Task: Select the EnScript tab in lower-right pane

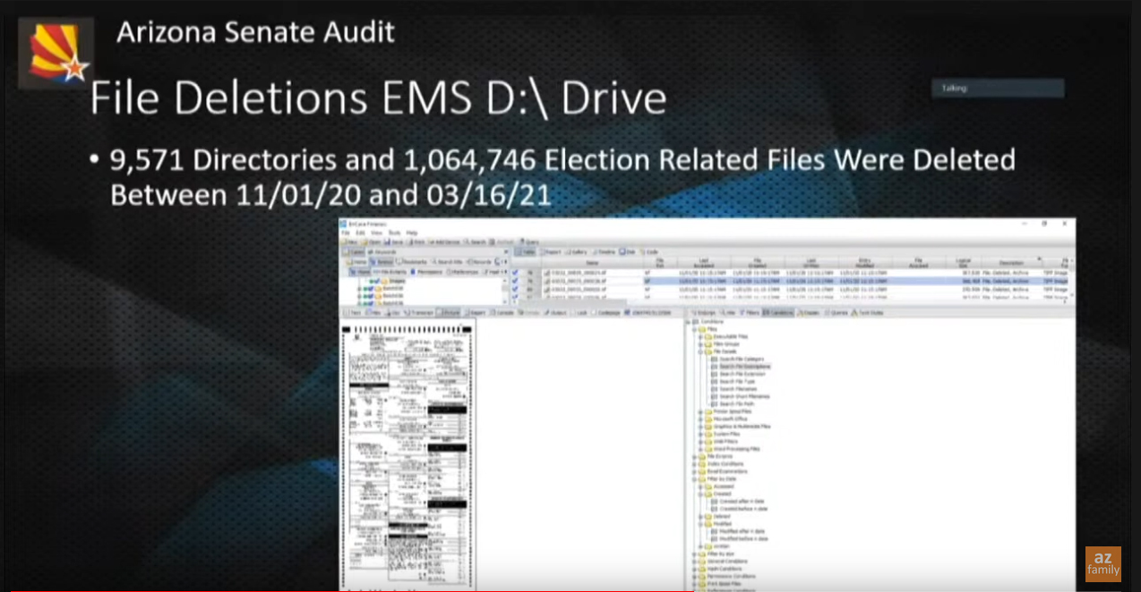Action: pyautogui.click(x=703, y=312)
